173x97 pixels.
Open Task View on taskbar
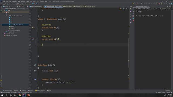[15, 95]
